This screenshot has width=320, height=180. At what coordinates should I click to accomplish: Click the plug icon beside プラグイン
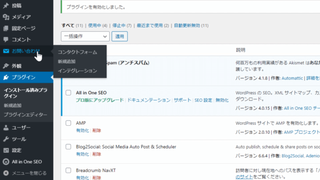pos(6,77)
